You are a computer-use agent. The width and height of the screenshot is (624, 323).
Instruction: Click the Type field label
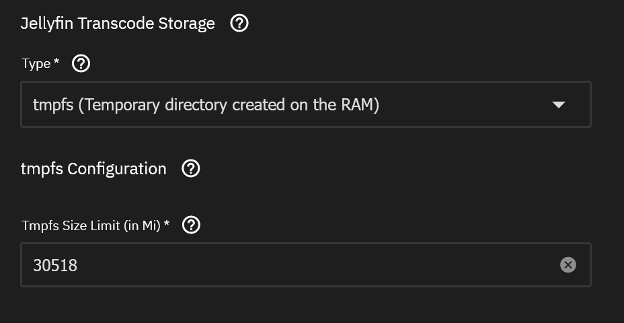pos(36,64)
